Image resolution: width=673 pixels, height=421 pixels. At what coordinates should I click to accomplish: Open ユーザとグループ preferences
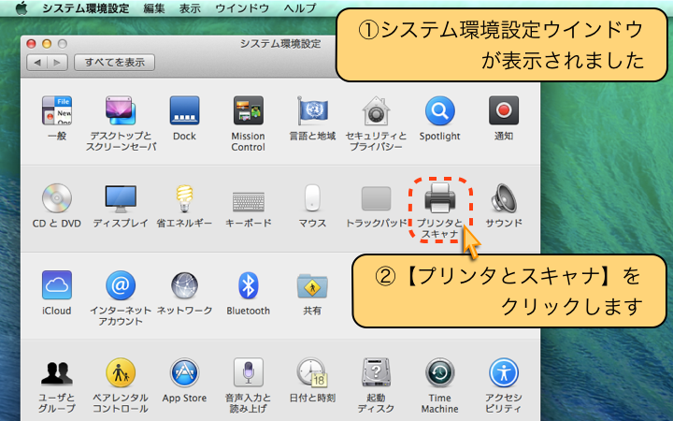[x=57, y=373]
